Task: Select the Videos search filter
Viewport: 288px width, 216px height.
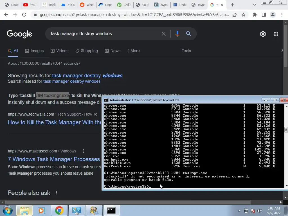Action: point(60,51)
